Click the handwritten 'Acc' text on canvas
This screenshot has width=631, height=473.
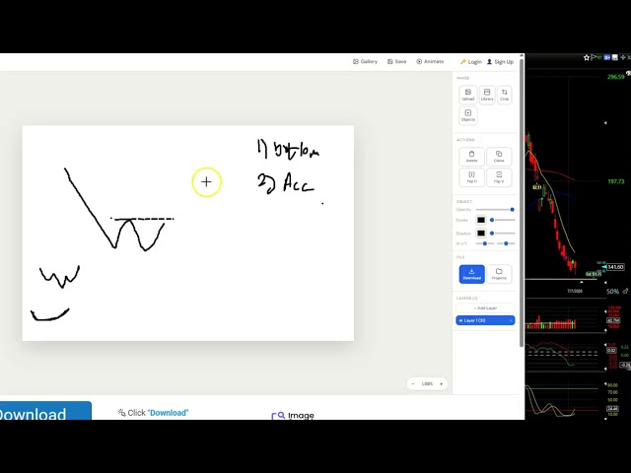pyautogui.click(x=298, y=183)
